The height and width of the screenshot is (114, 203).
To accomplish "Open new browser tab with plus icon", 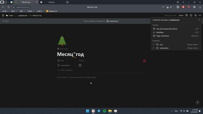I will click(67, 2).
